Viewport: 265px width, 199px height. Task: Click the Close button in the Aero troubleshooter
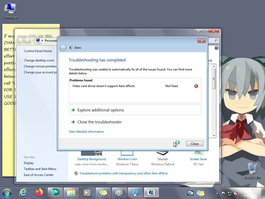point(195,144)
